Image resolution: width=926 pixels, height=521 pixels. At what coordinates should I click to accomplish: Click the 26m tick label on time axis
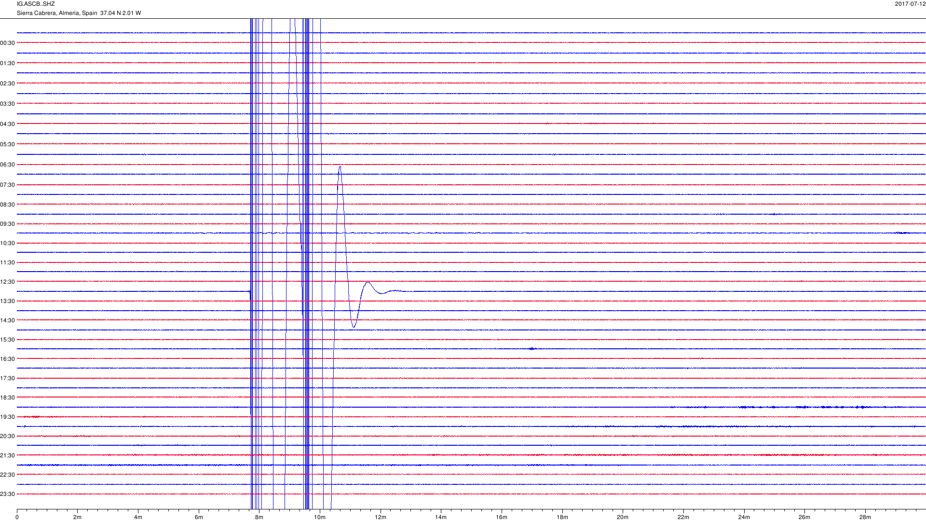[x=804, y=517]
